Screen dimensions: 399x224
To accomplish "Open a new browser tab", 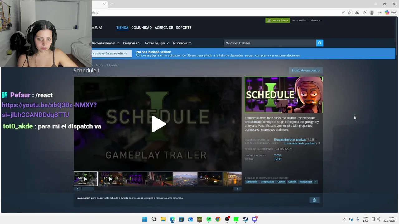I will [112, 4].
